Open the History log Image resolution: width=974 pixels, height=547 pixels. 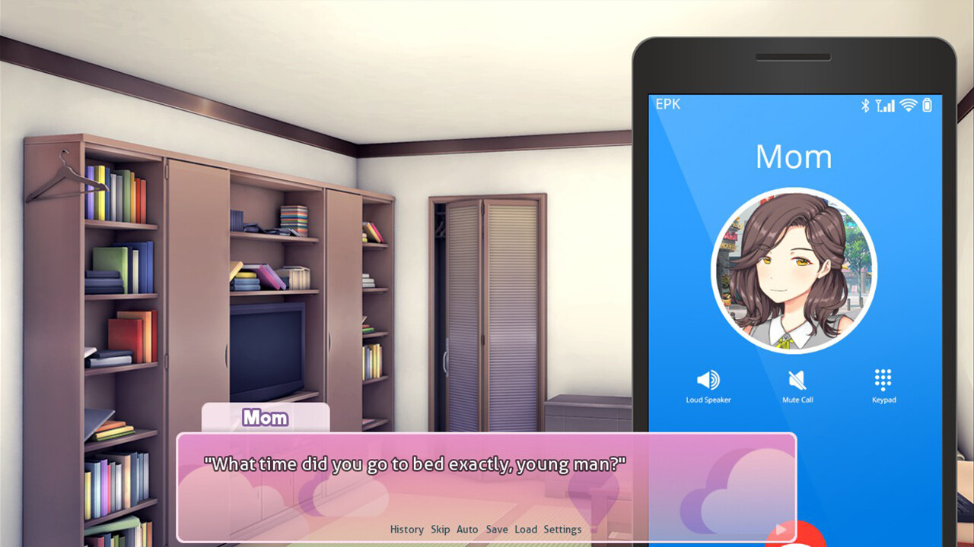point(406,530)
